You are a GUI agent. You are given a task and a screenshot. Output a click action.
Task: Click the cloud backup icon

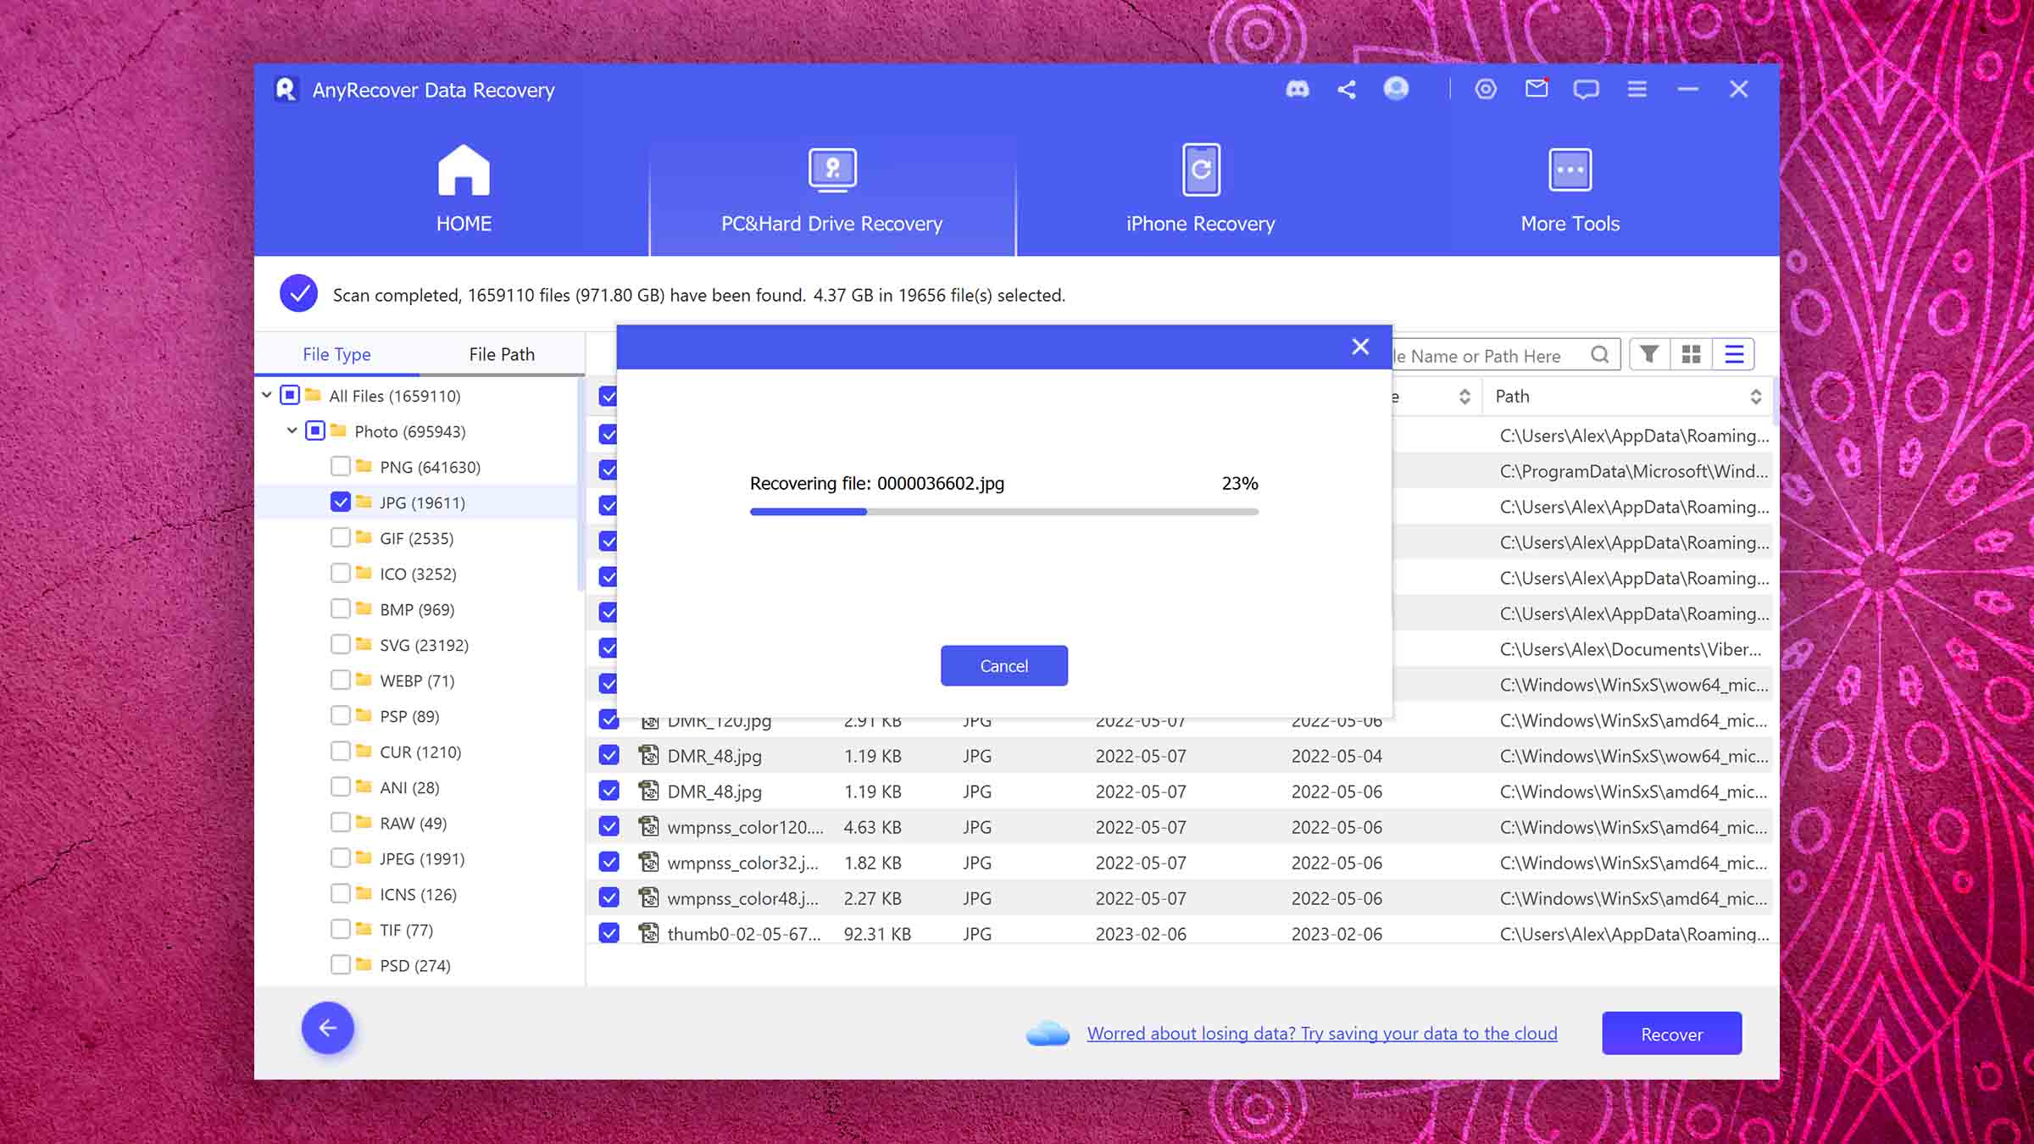(1048, 1033)
